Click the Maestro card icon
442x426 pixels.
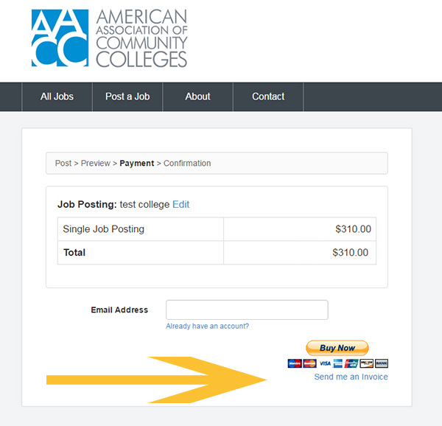tap(295, 363)
